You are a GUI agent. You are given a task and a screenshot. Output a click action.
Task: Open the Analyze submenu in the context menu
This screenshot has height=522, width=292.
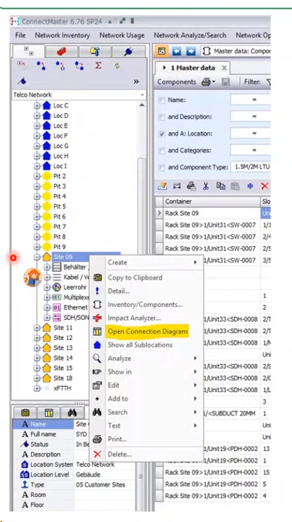[146, 358]
